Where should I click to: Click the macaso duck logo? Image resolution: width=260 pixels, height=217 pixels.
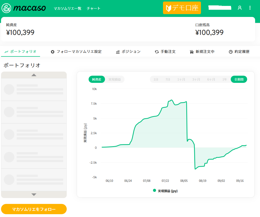[x=6, y=8]
